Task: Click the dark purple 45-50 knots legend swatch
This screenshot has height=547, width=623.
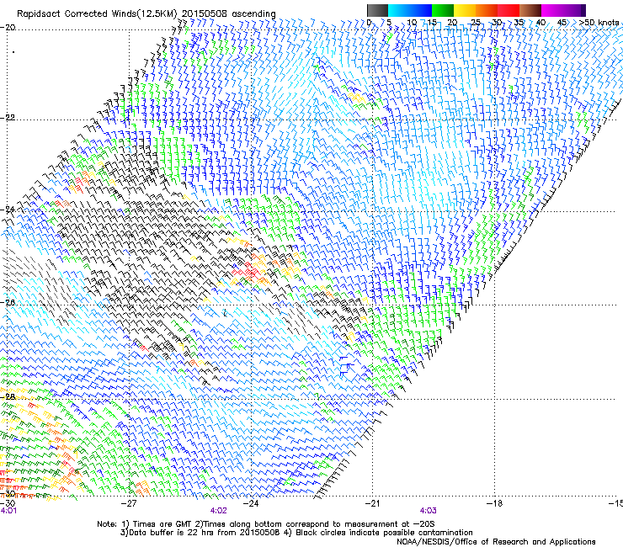Action: pyautogui.click(x=574, y=10)
